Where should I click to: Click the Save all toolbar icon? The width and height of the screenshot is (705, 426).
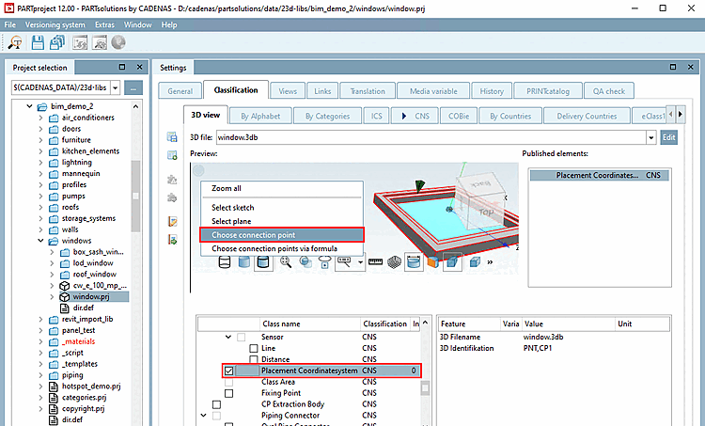58,42
